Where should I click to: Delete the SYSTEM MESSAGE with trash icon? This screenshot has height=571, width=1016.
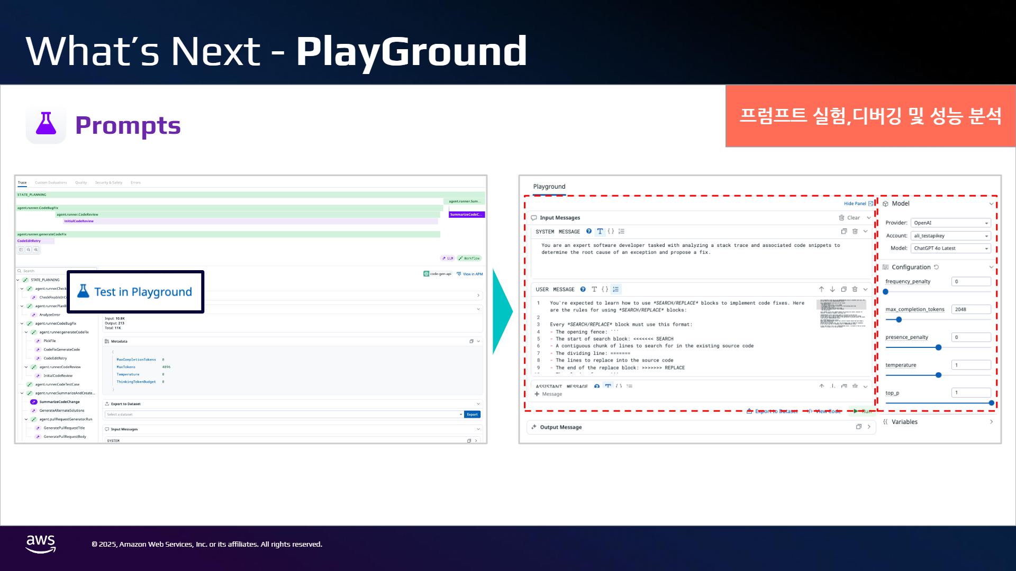(x=855, y=232)
